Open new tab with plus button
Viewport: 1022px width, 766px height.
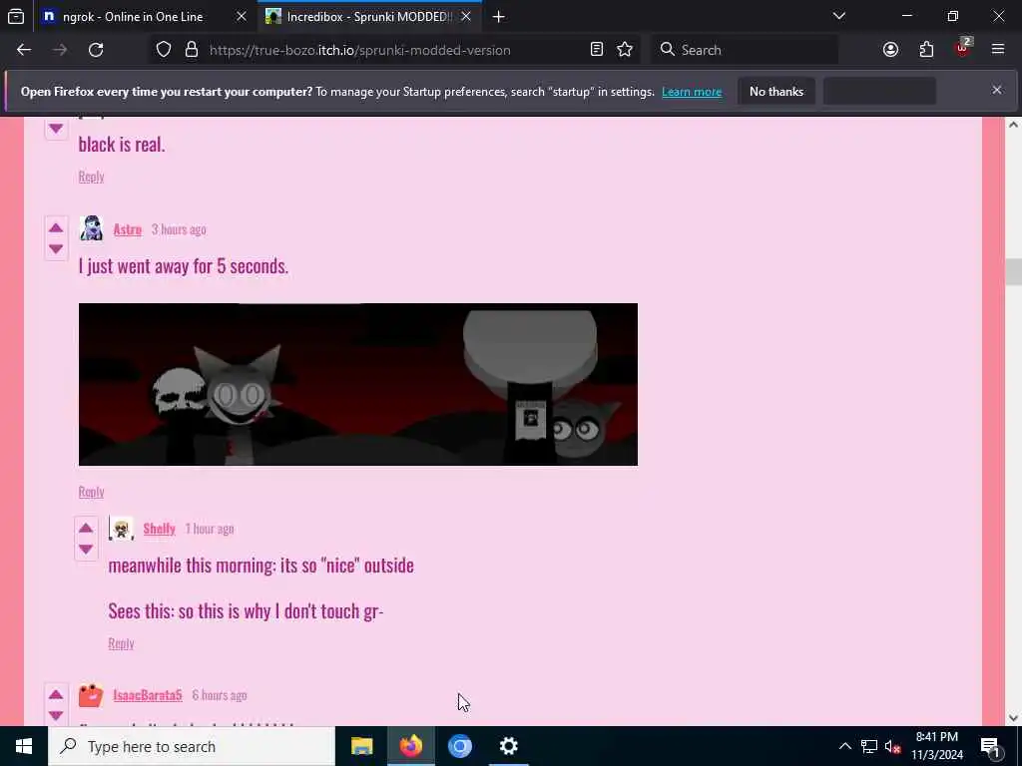click(499, 17)
